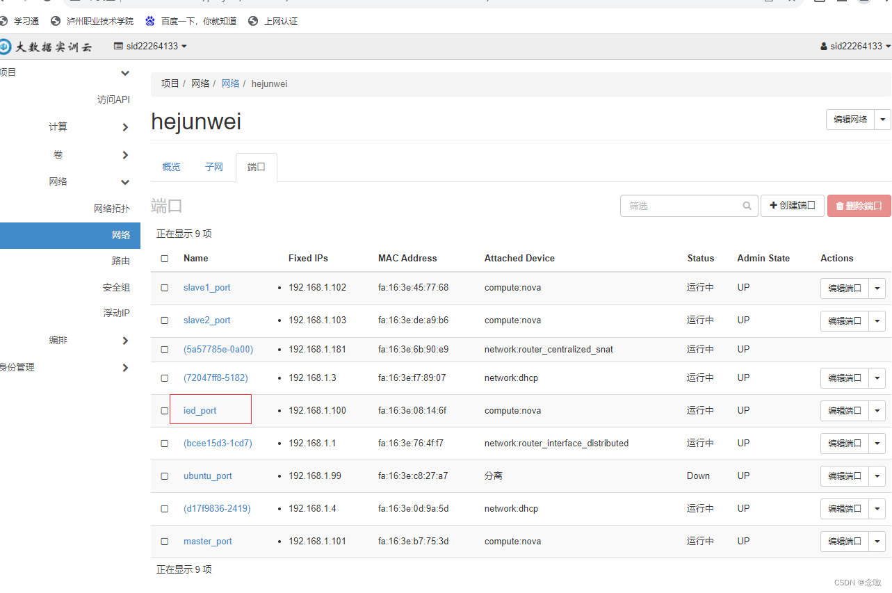Open the master_port link
892x593 pixels.
point(208,542)
